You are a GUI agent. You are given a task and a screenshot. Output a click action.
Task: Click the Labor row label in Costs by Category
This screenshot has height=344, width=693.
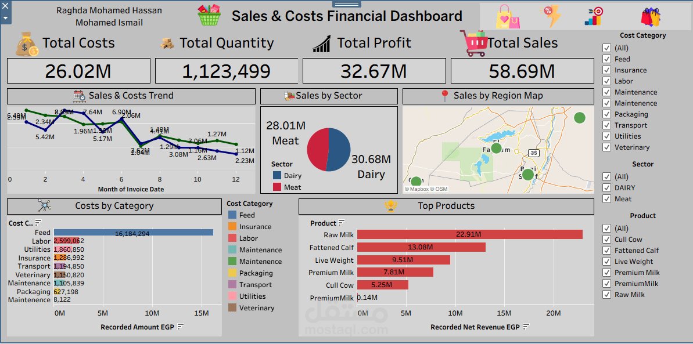tap(41, 241)
